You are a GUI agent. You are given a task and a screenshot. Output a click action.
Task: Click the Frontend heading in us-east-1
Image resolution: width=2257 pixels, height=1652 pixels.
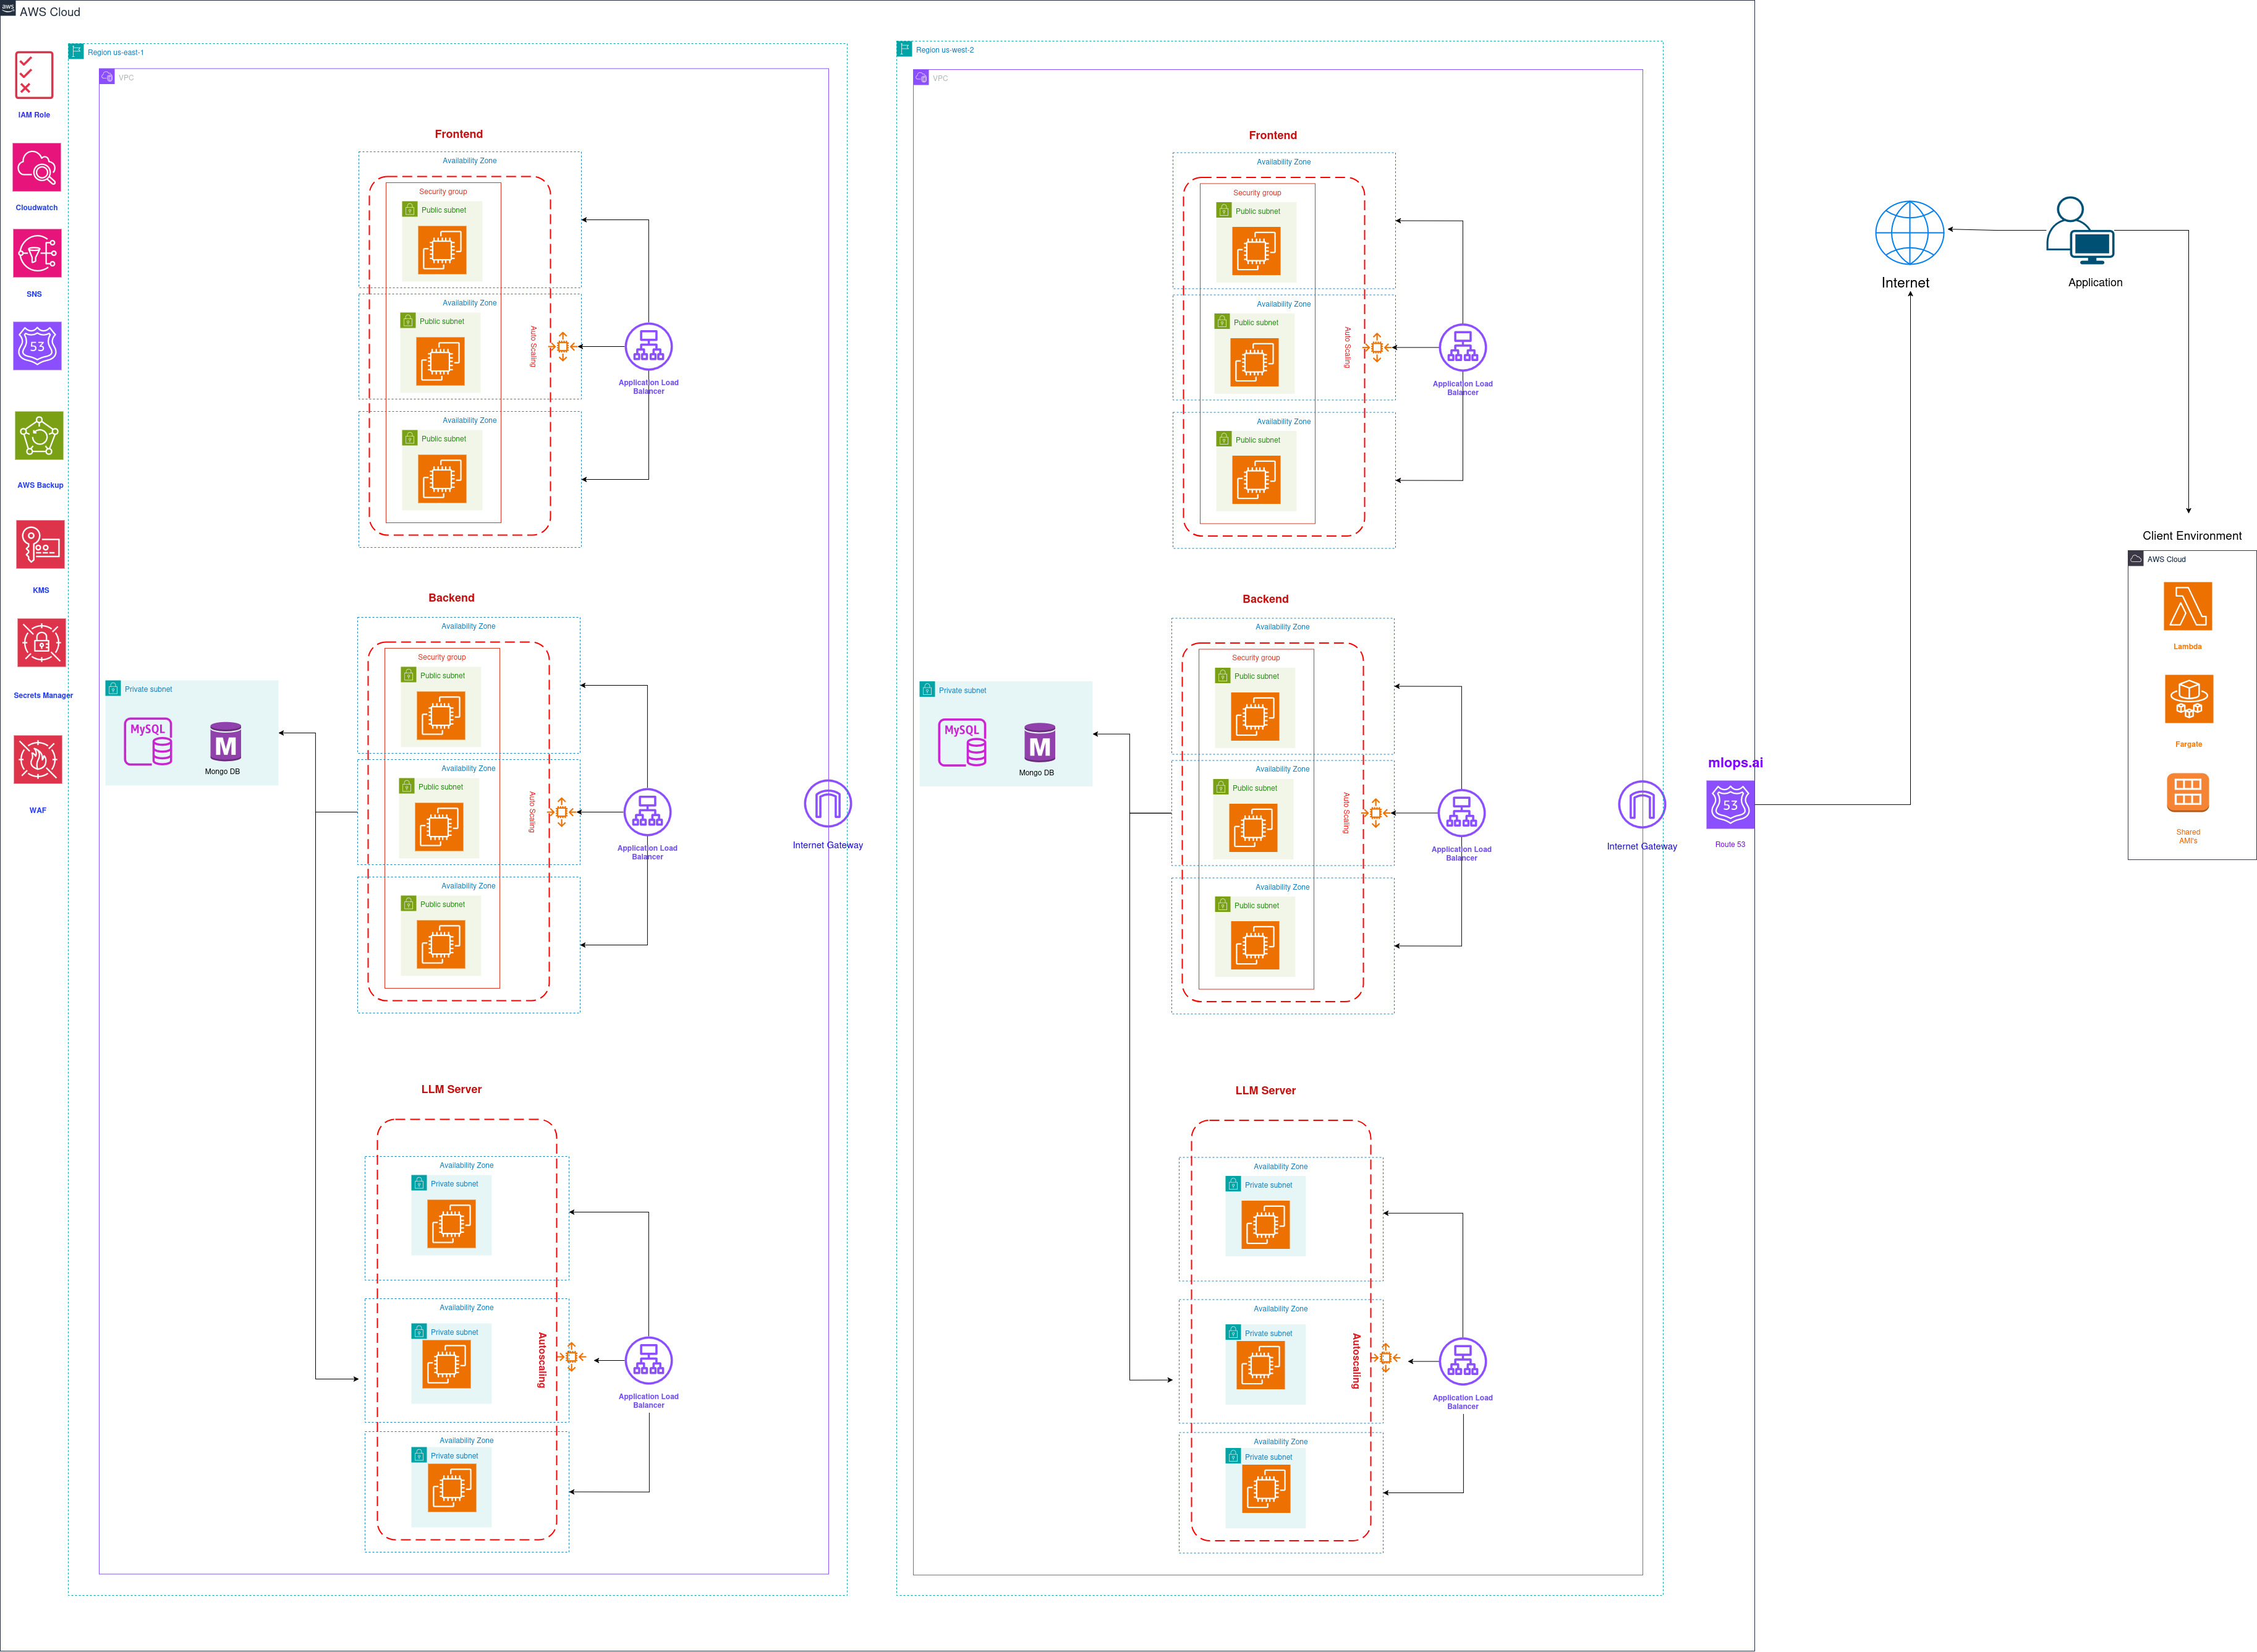[x=458, y=134]
